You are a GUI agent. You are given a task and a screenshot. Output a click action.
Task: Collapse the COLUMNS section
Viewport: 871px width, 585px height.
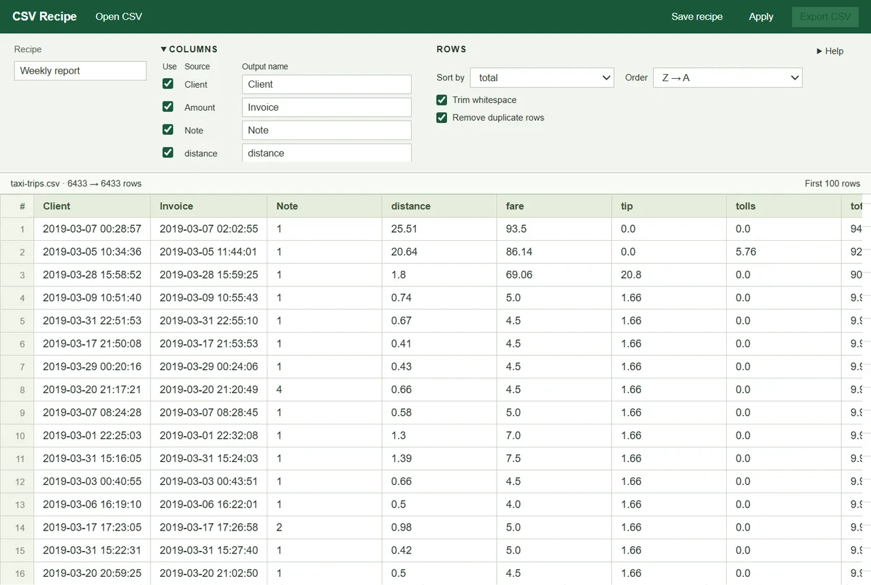tap(189, 49)
